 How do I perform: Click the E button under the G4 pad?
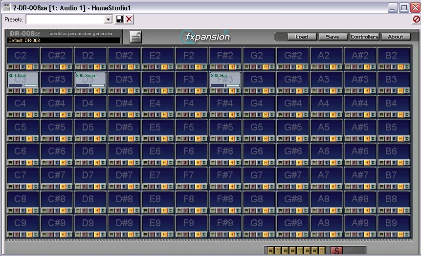(259, 115)
